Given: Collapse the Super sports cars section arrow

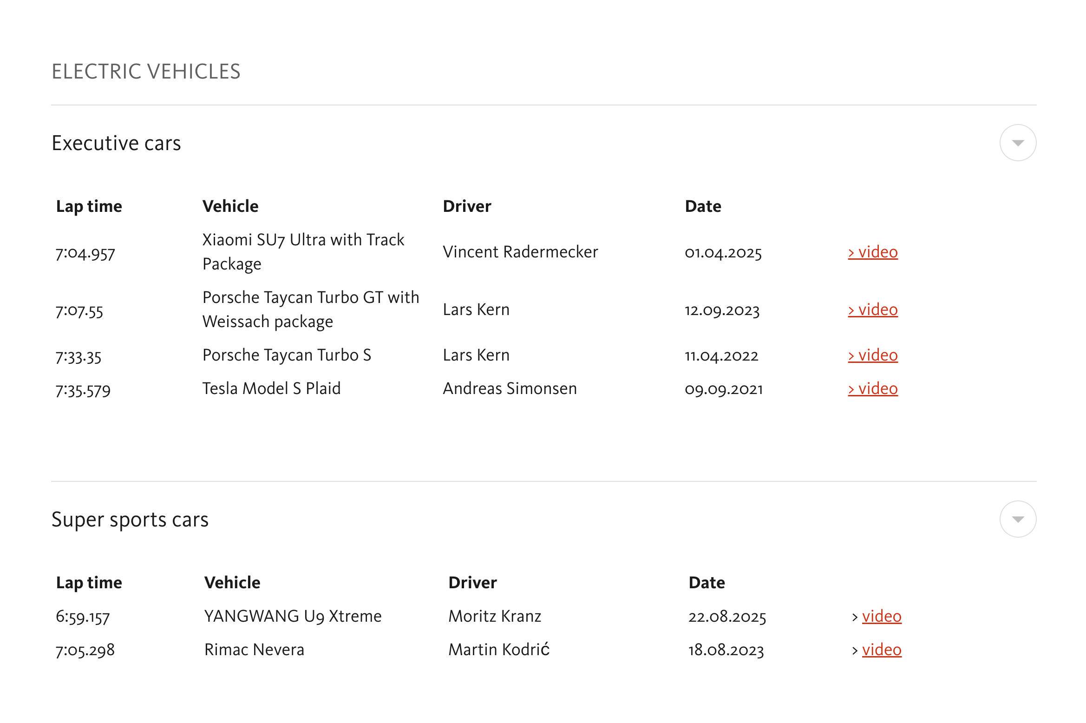Looking at the screenshot, I should [1017, 519].
